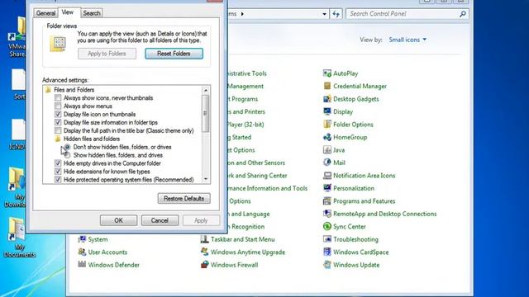Screen dimensions: 529x297
Task: Click the Notification Area Icons icon
Action: point(327,176)
